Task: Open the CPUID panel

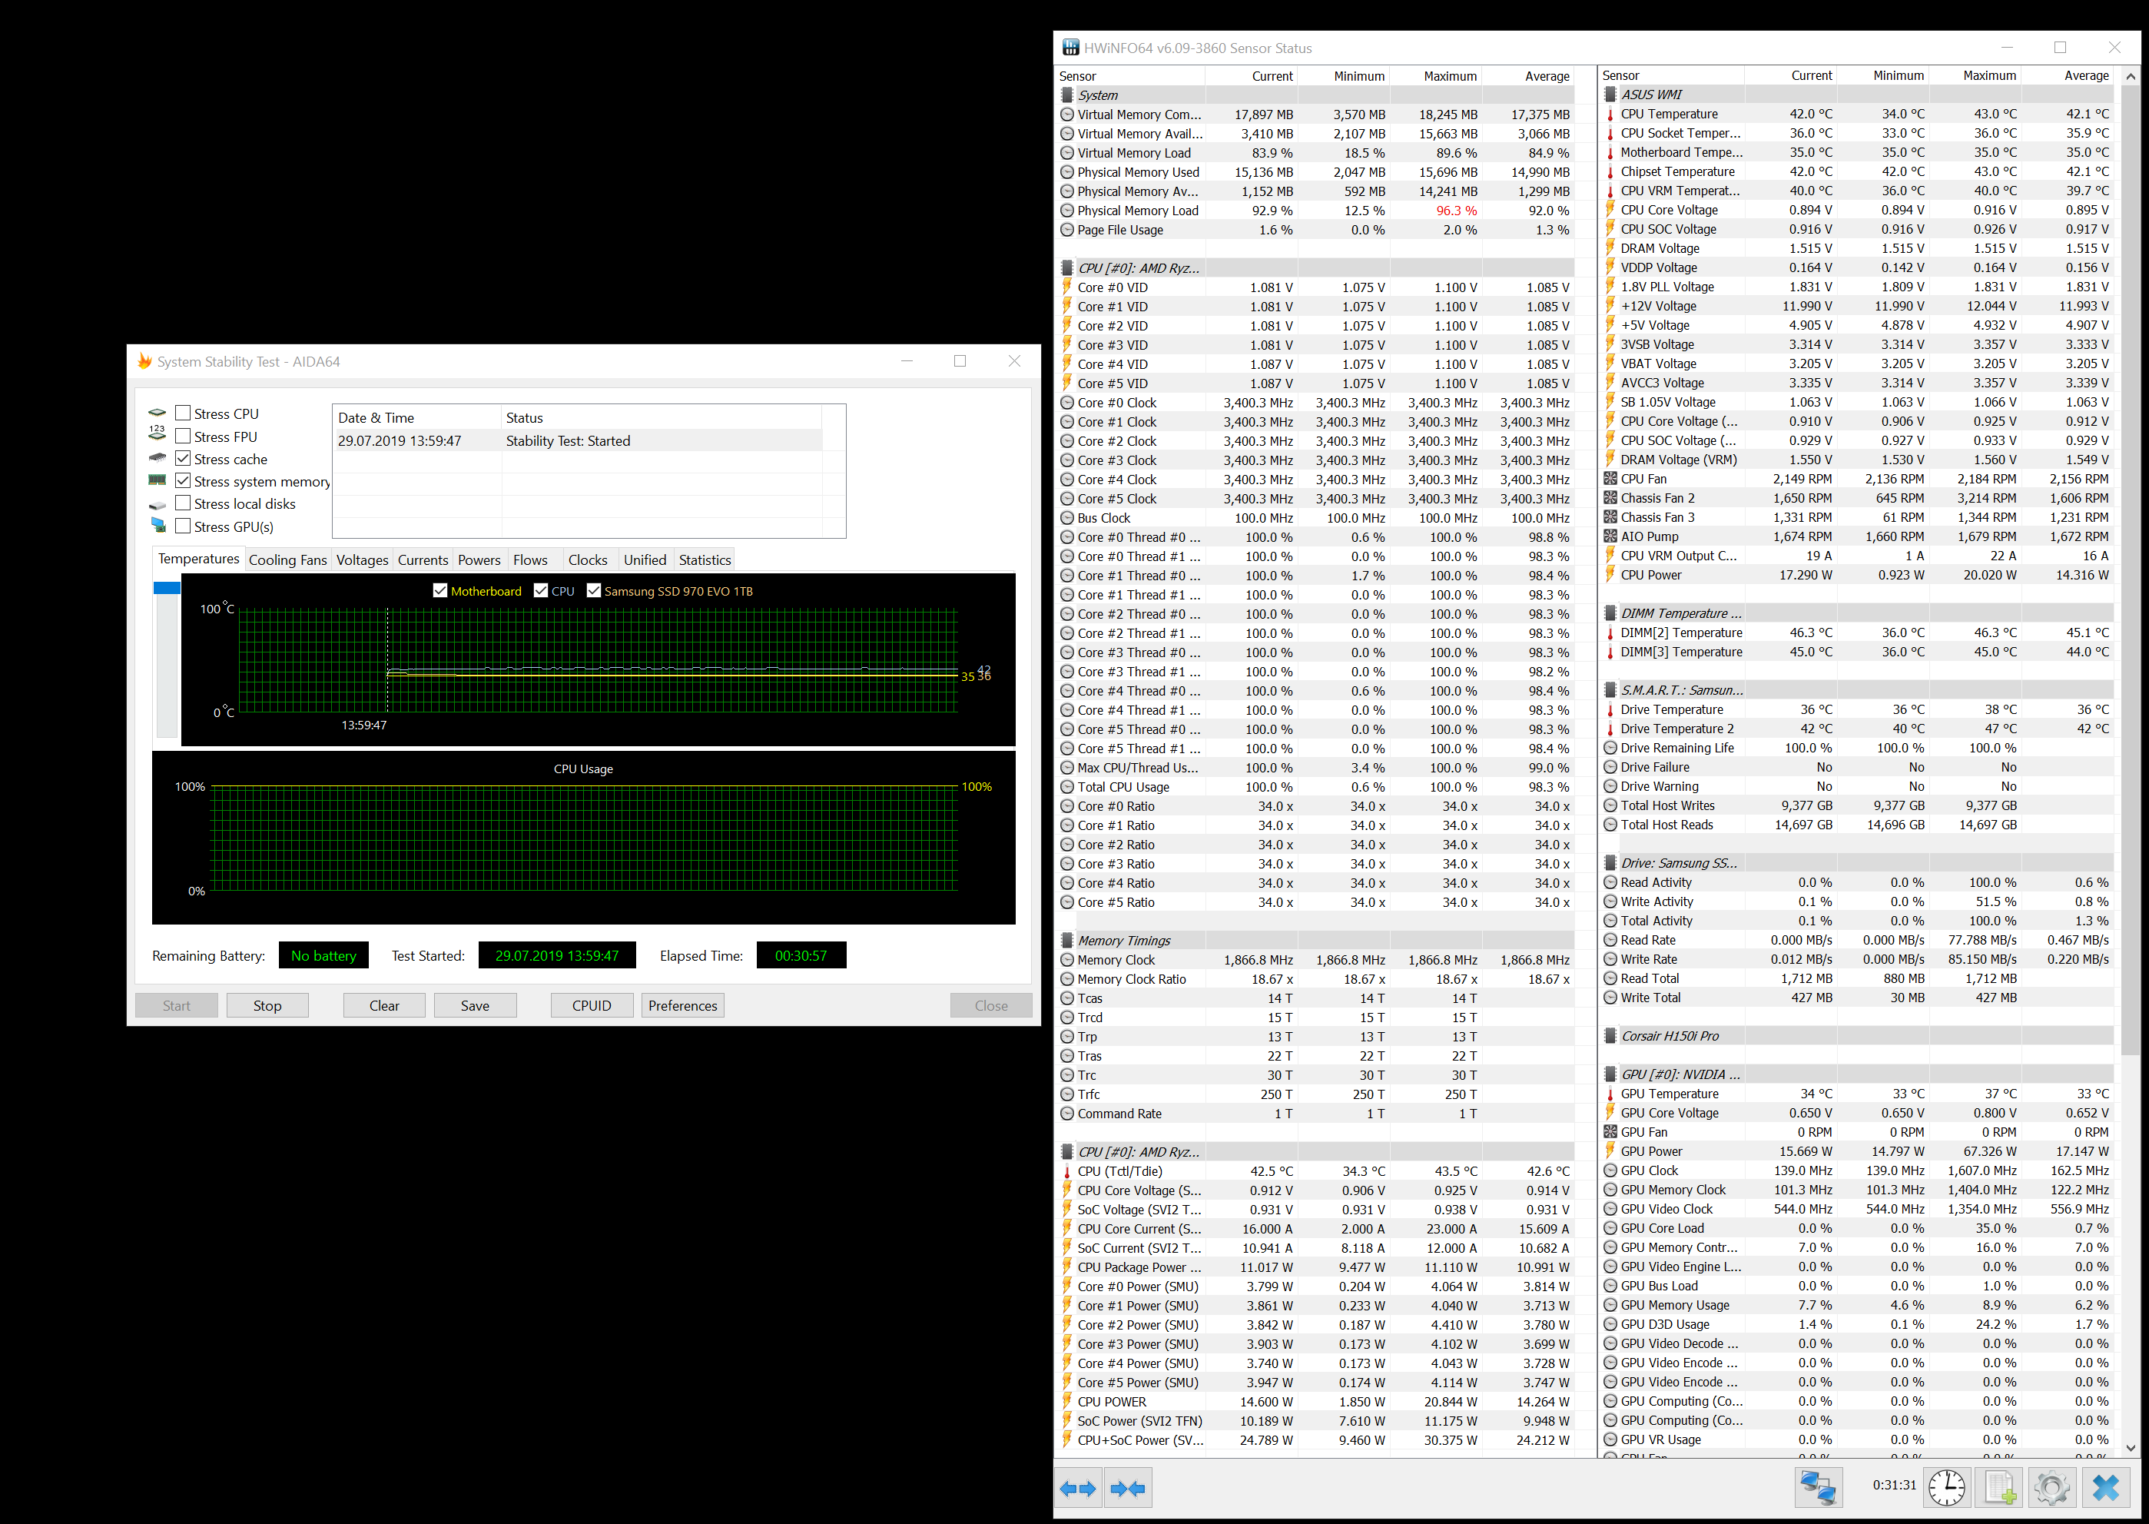Action: (x=592, y=1005)
